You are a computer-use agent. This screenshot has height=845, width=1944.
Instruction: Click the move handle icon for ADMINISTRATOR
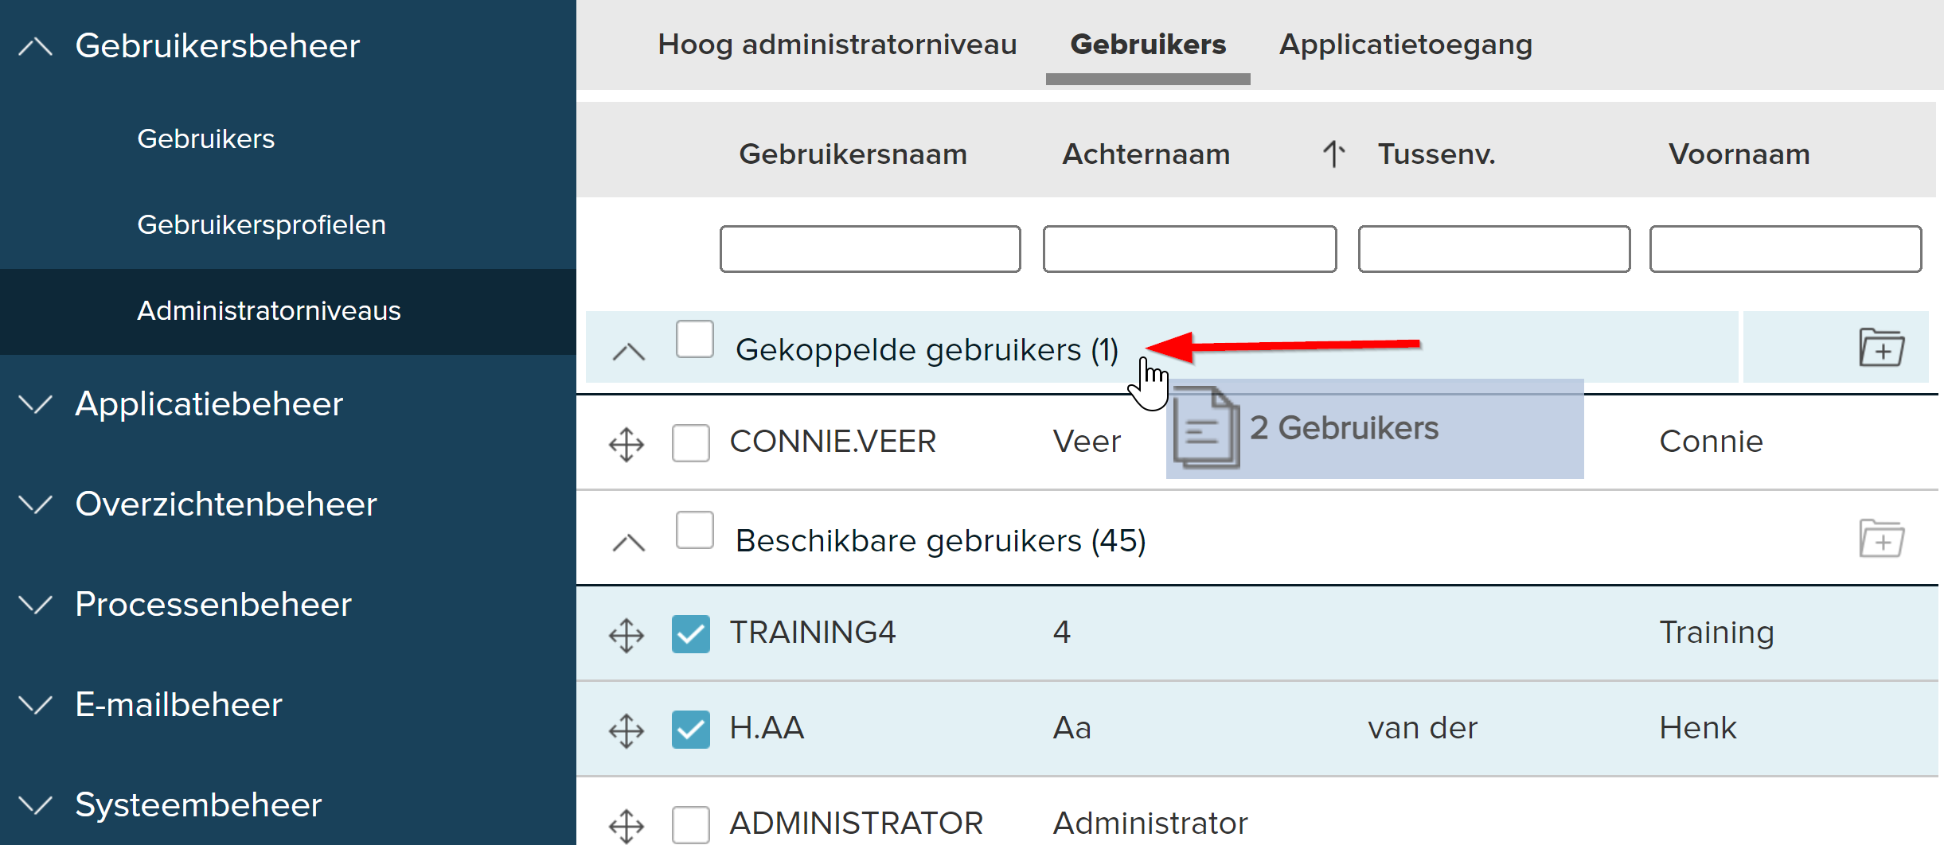pos(627,826)
